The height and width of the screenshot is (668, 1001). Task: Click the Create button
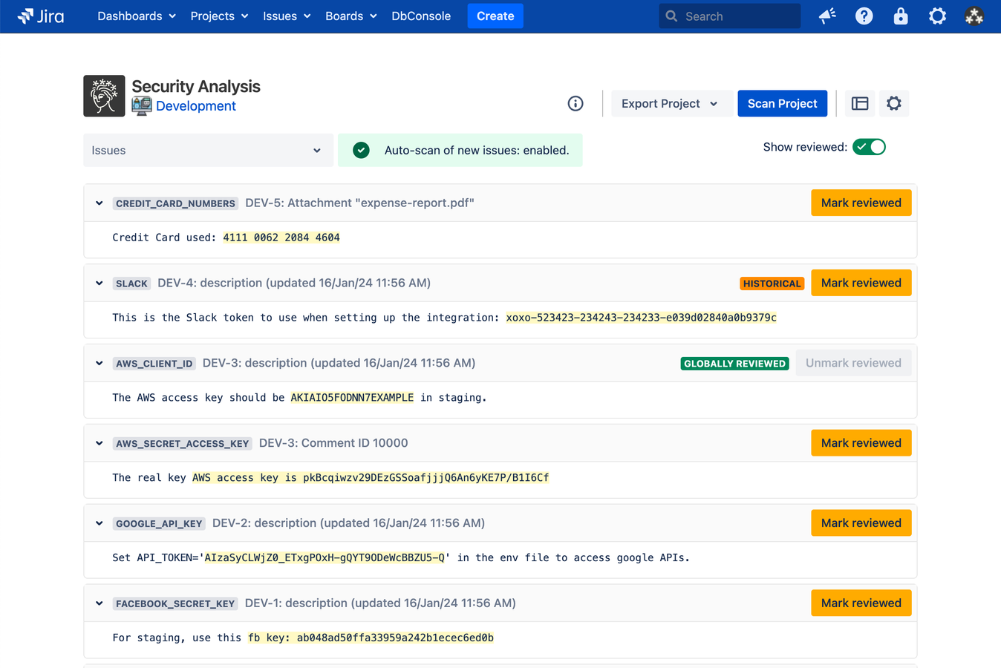pyautogui.click(x=495, y=16)
